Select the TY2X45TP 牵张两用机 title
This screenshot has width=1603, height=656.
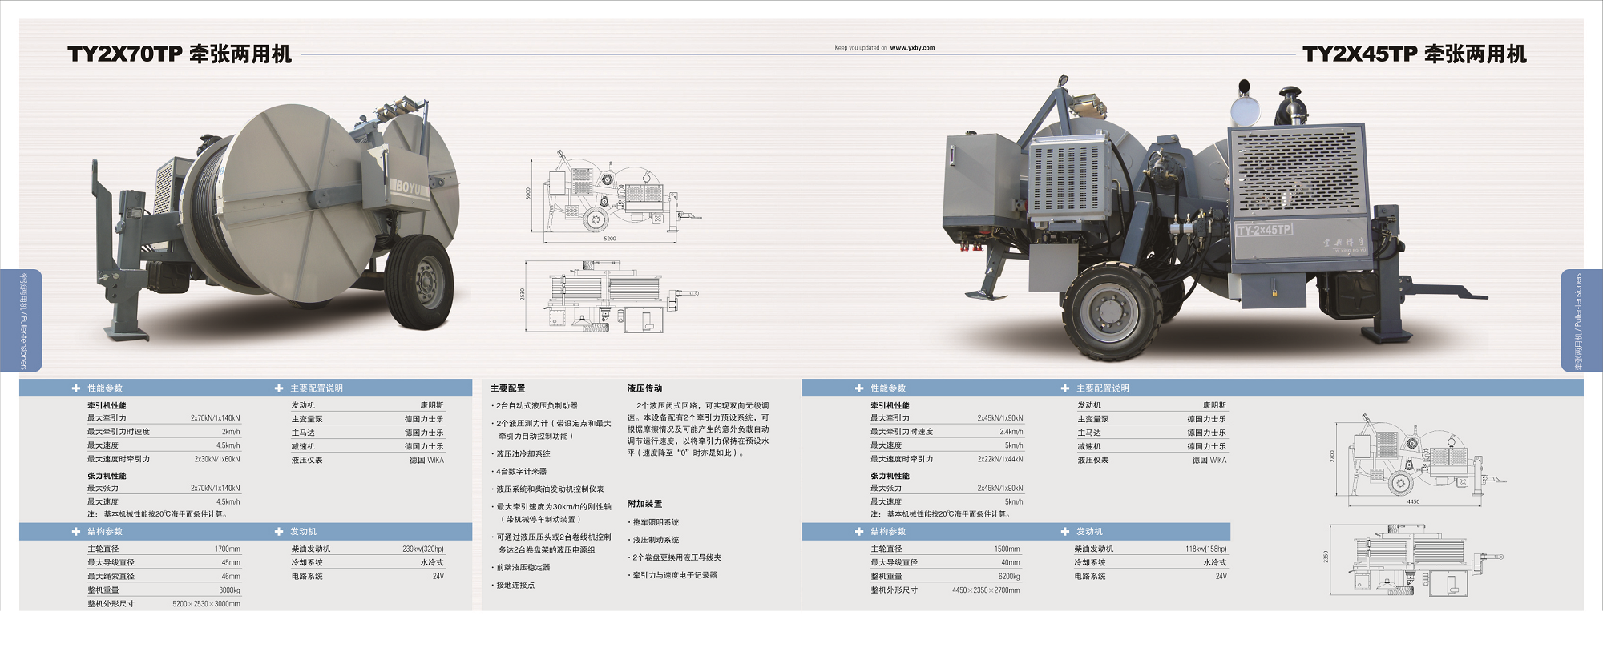coord(1415,54)
